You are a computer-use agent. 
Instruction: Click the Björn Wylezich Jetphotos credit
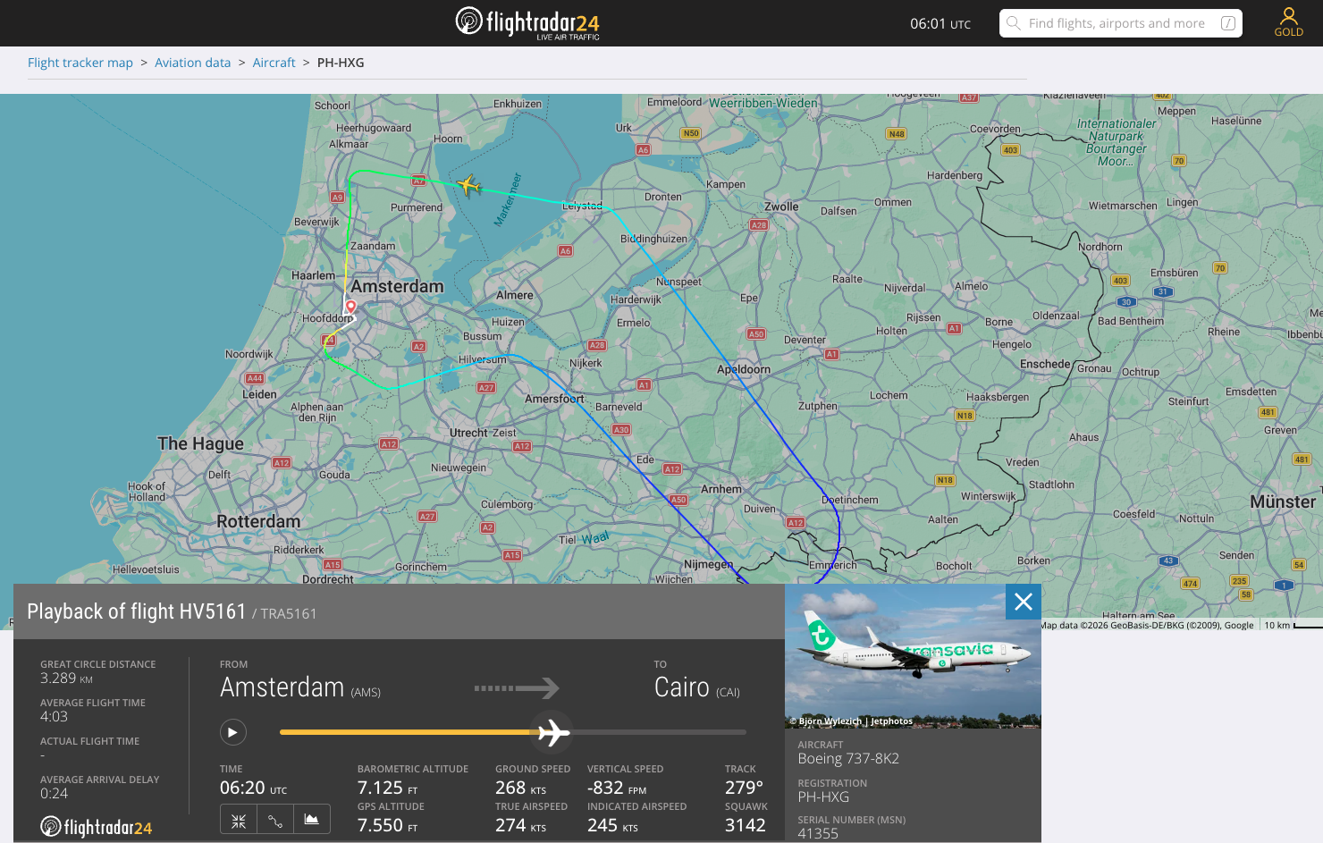pyautogui.click(x=851, y=721)
